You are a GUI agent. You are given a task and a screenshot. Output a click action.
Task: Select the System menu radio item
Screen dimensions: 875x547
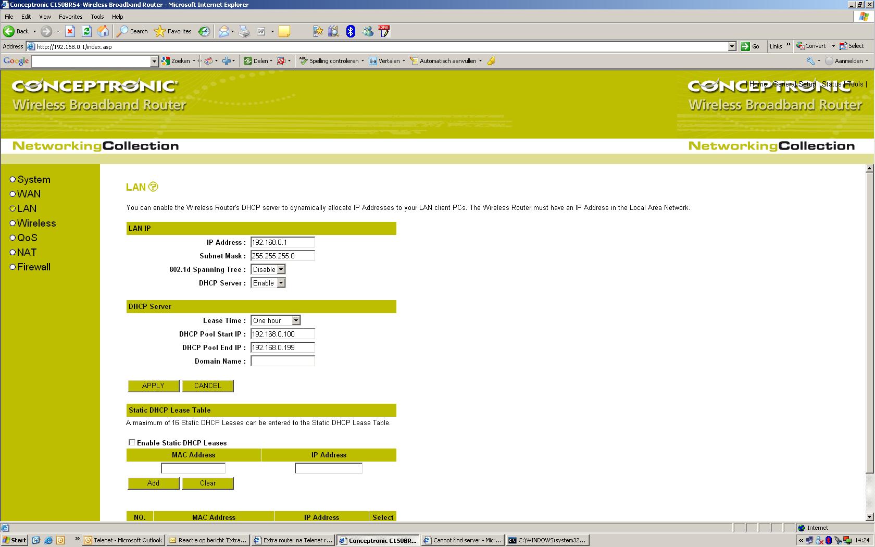13,180
